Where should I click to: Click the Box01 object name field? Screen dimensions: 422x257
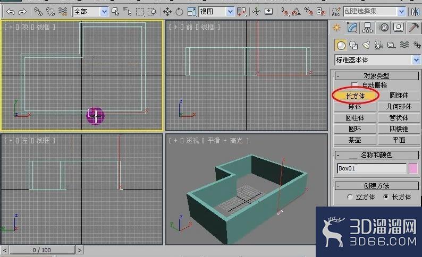(372, 168)
